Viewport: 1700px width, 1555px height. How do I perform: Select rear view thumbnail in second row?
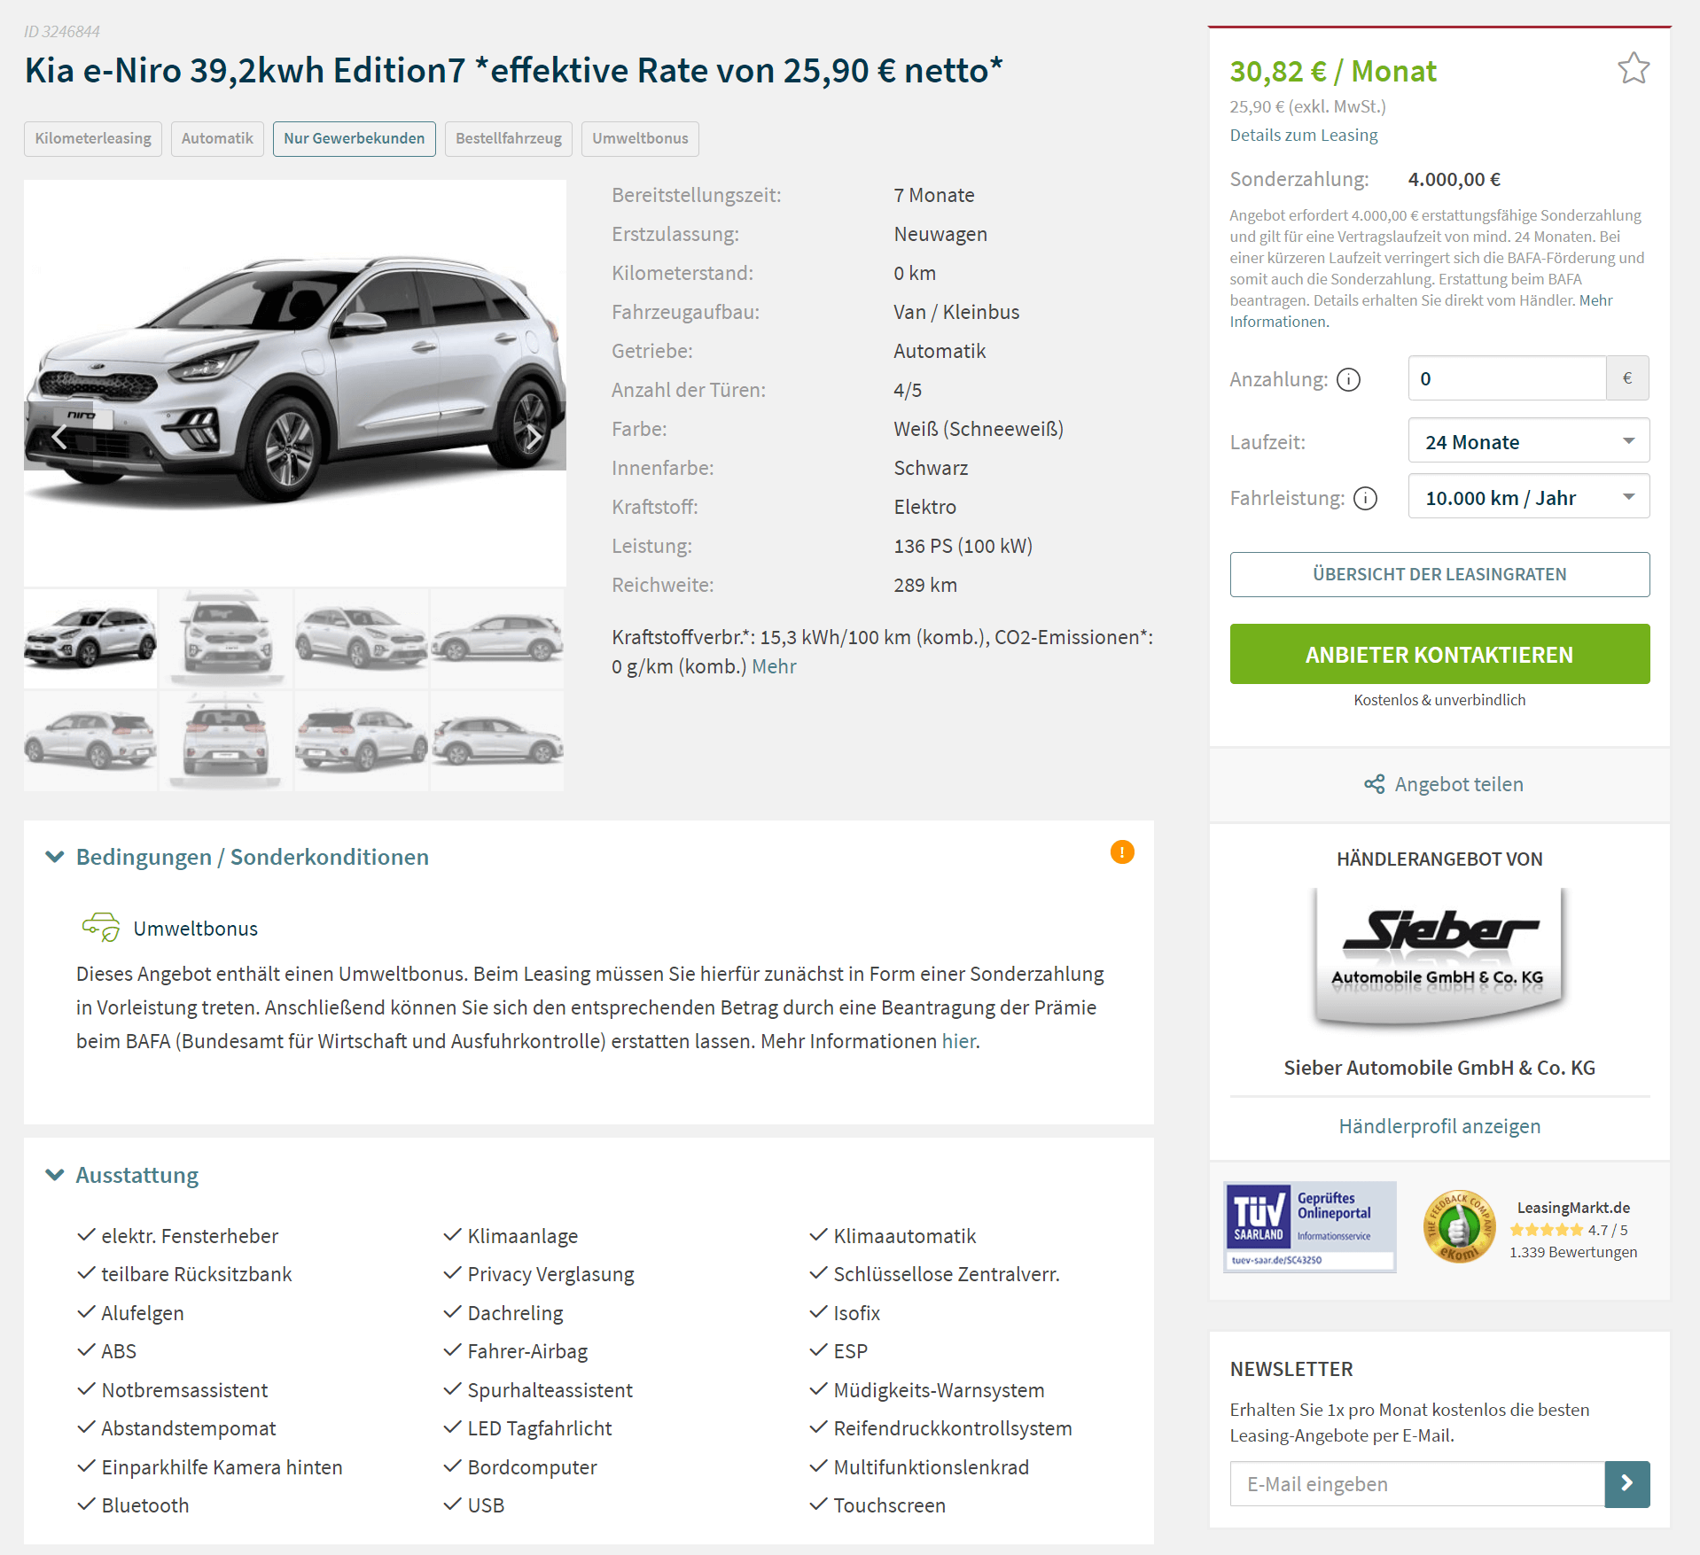(226, 741)
